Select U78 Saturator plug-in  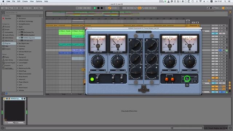tap(28, 40)
